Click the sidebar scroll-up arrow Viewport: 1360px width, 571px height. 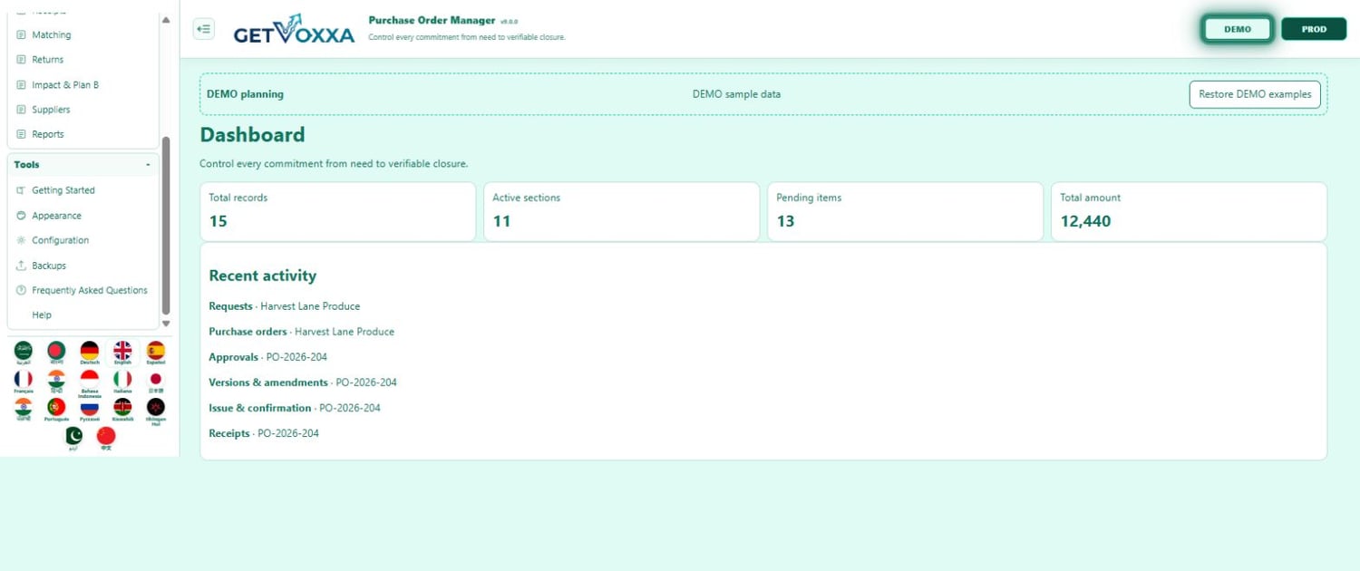click(x=165, y=19)
